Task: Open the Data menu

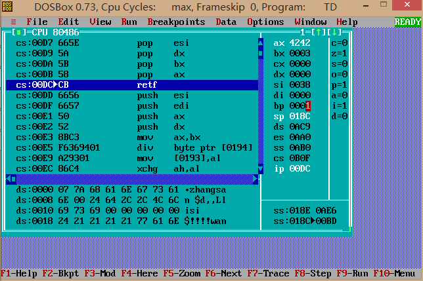Action: coord(226,22)
